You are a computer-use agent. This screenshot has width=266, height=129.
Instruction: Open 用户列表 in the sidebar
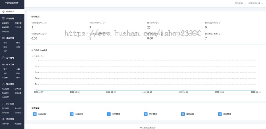(5, 108)
